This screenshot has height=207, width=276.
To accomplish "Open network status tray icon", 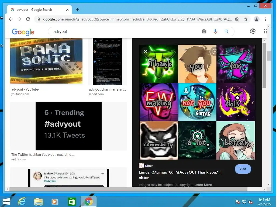I will (244, 202).
